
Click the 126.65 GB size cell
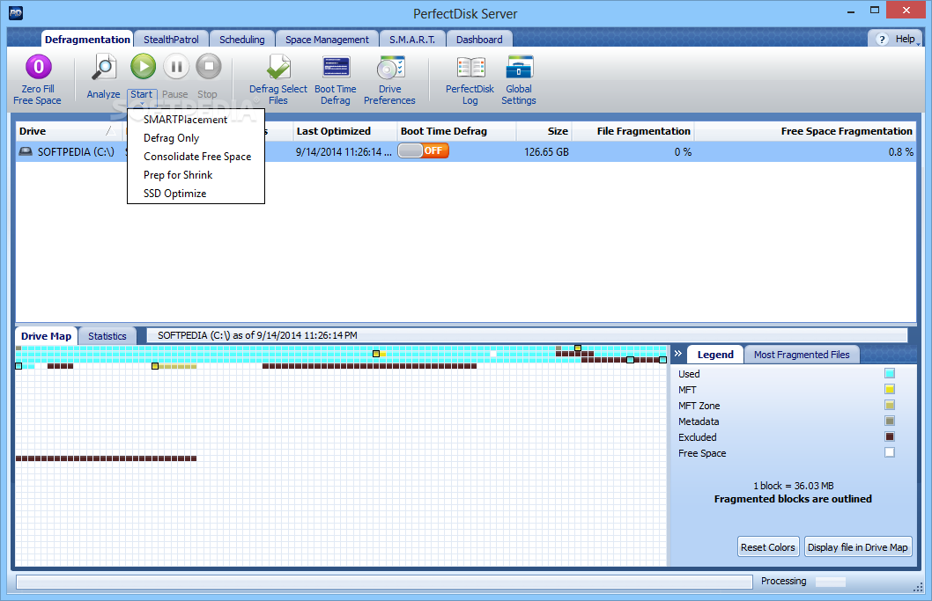tap(546, 152)
